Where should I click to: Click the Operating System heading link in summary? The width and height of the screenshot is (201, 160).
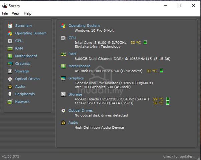(84, 26)
